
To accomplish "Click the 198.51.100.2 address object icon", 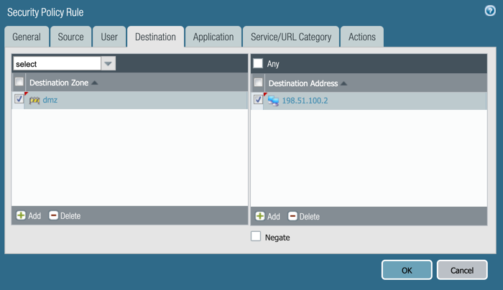I will click(273, 101).
